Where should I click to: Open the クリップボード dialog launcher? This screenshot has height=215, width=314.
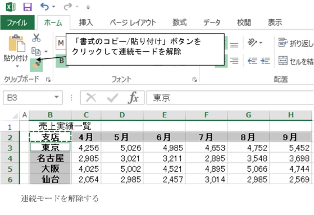click(48, 80)
